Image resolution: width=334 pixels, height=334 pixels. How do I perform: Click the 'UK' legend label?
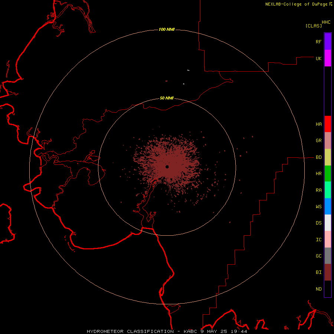point(318,58)
